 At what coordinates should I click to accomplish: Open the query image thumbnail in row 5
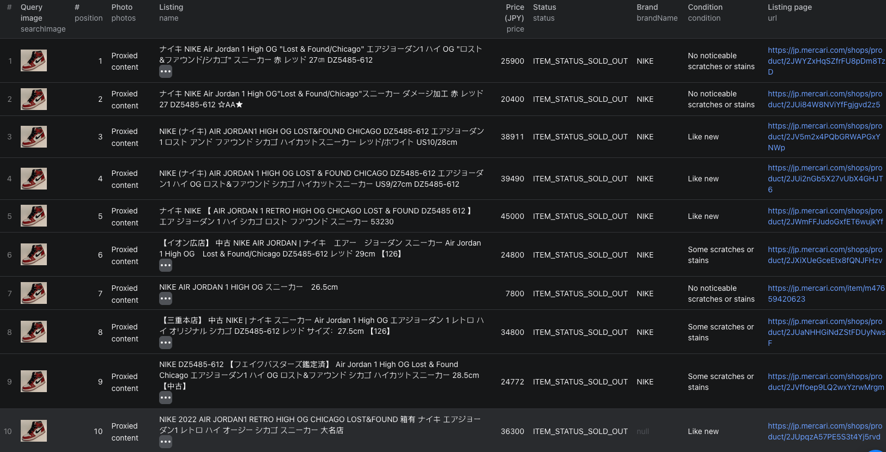(x=34, y=216)
